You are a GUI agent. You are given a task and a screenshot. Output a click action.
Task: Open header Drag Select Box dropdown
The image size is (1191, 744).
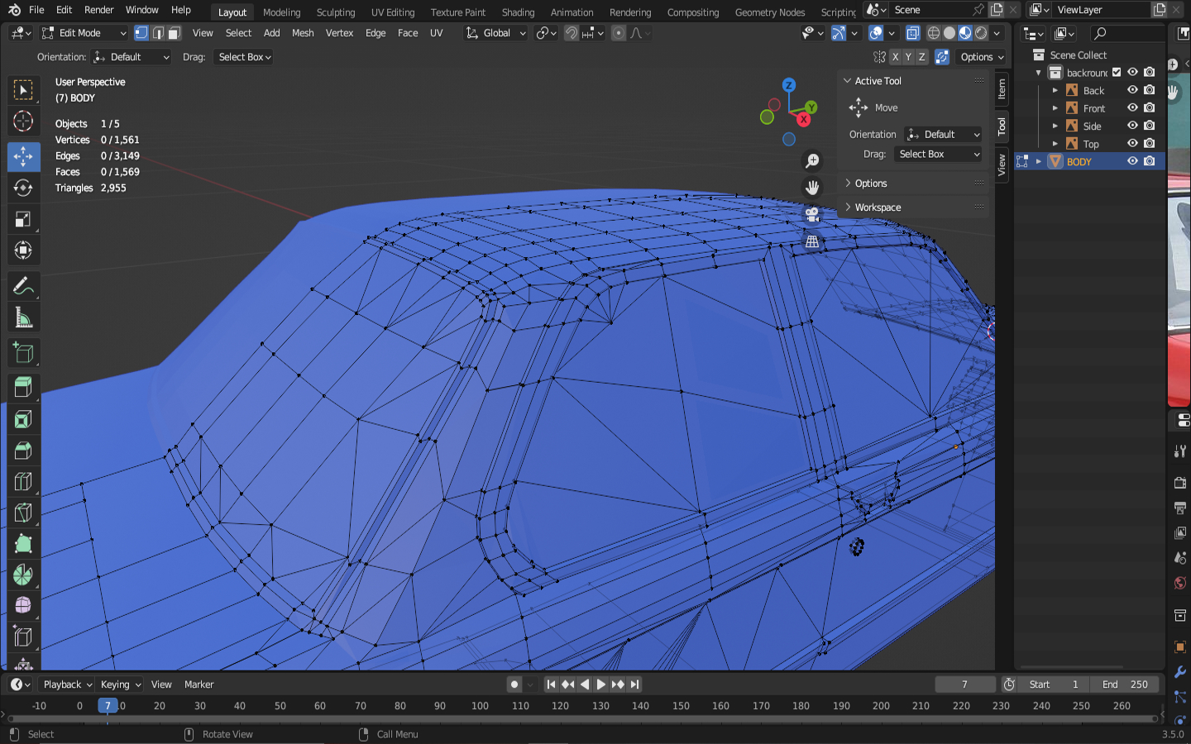pyautogui.click(x=244, y=57)
